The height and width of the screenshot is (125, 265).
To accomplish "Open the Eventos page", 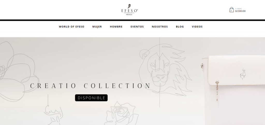I will coord(137,27).
